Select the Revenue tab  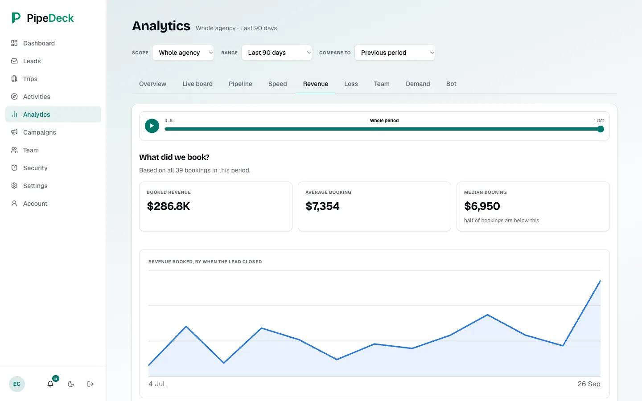pos(316,84)
